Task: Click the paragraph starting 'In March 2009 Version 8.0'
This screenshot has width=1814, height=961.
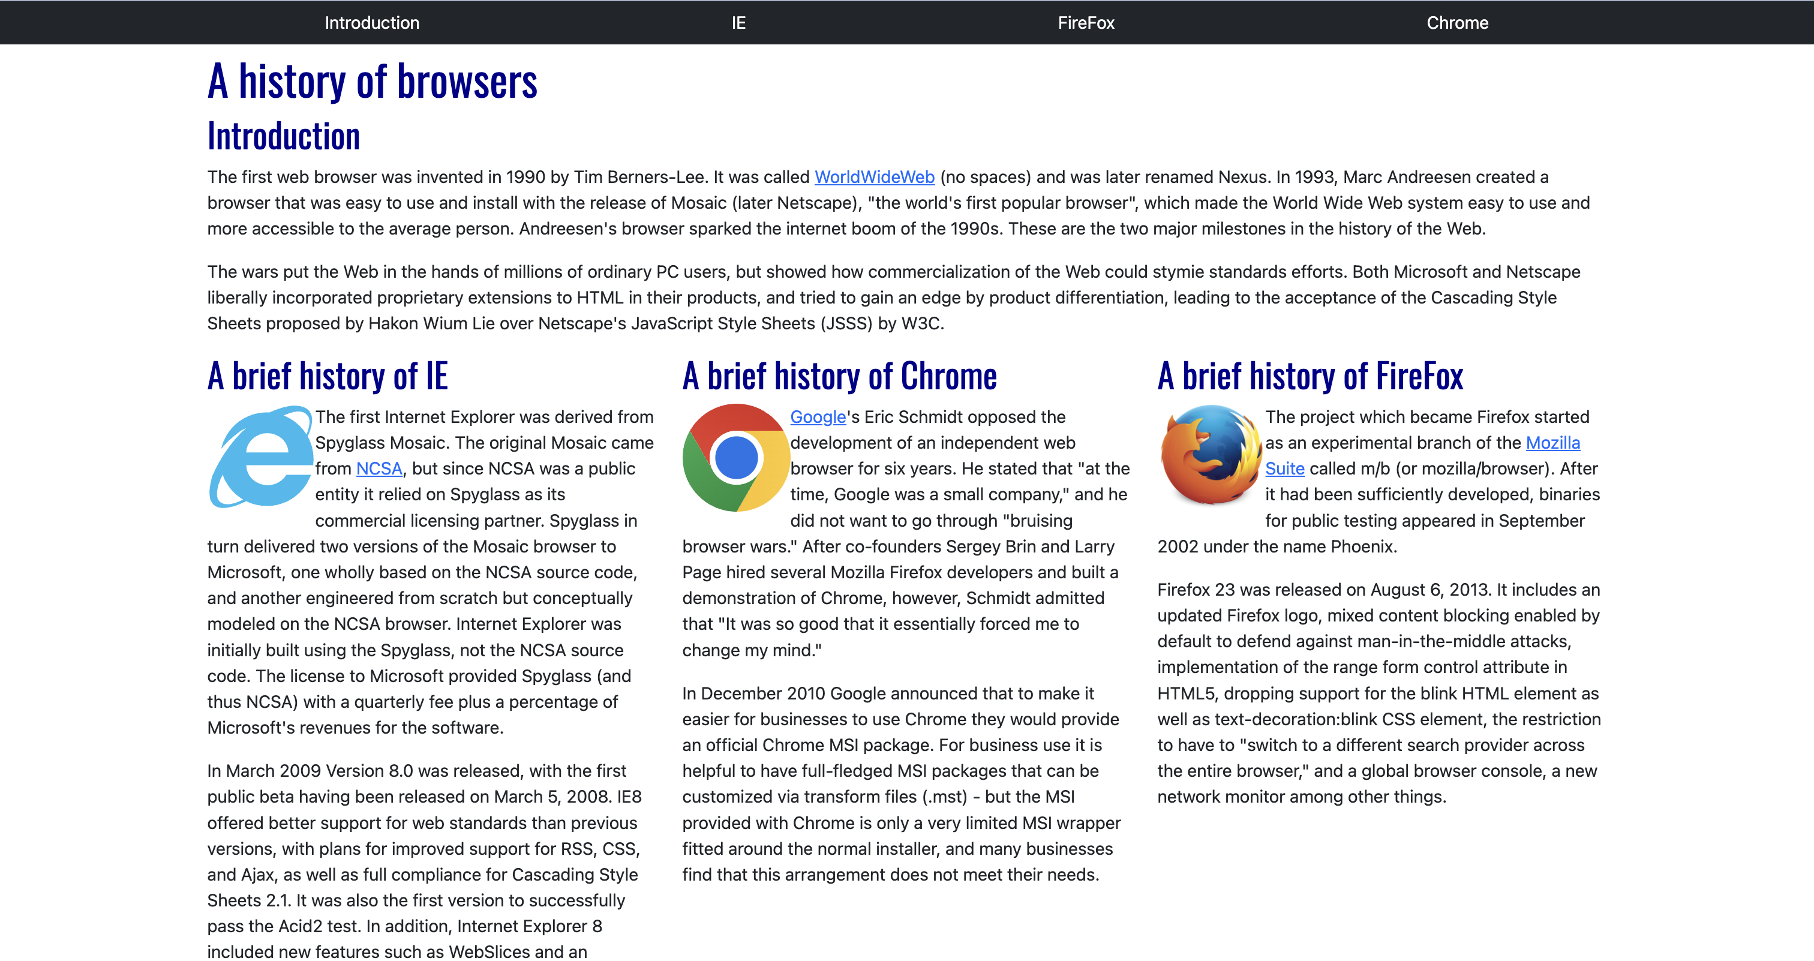Action: click(x=425, y=860)
